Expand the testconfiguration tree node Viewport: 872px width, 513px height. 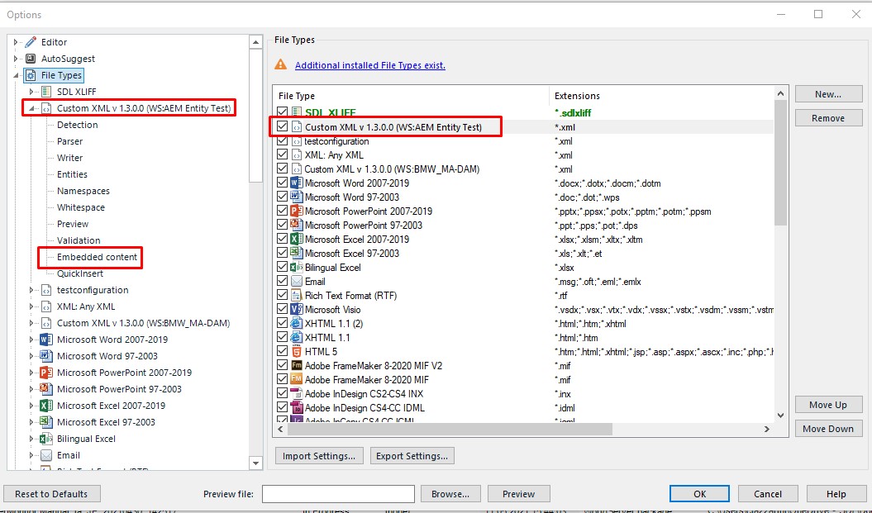(31, 290)
